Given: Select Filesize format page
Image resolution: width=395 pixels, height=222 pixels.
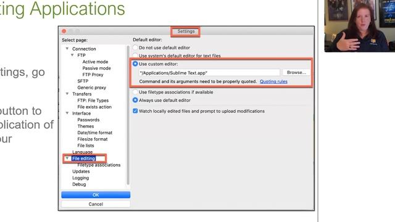Looking at the screenshot, I should coord(93,139).
